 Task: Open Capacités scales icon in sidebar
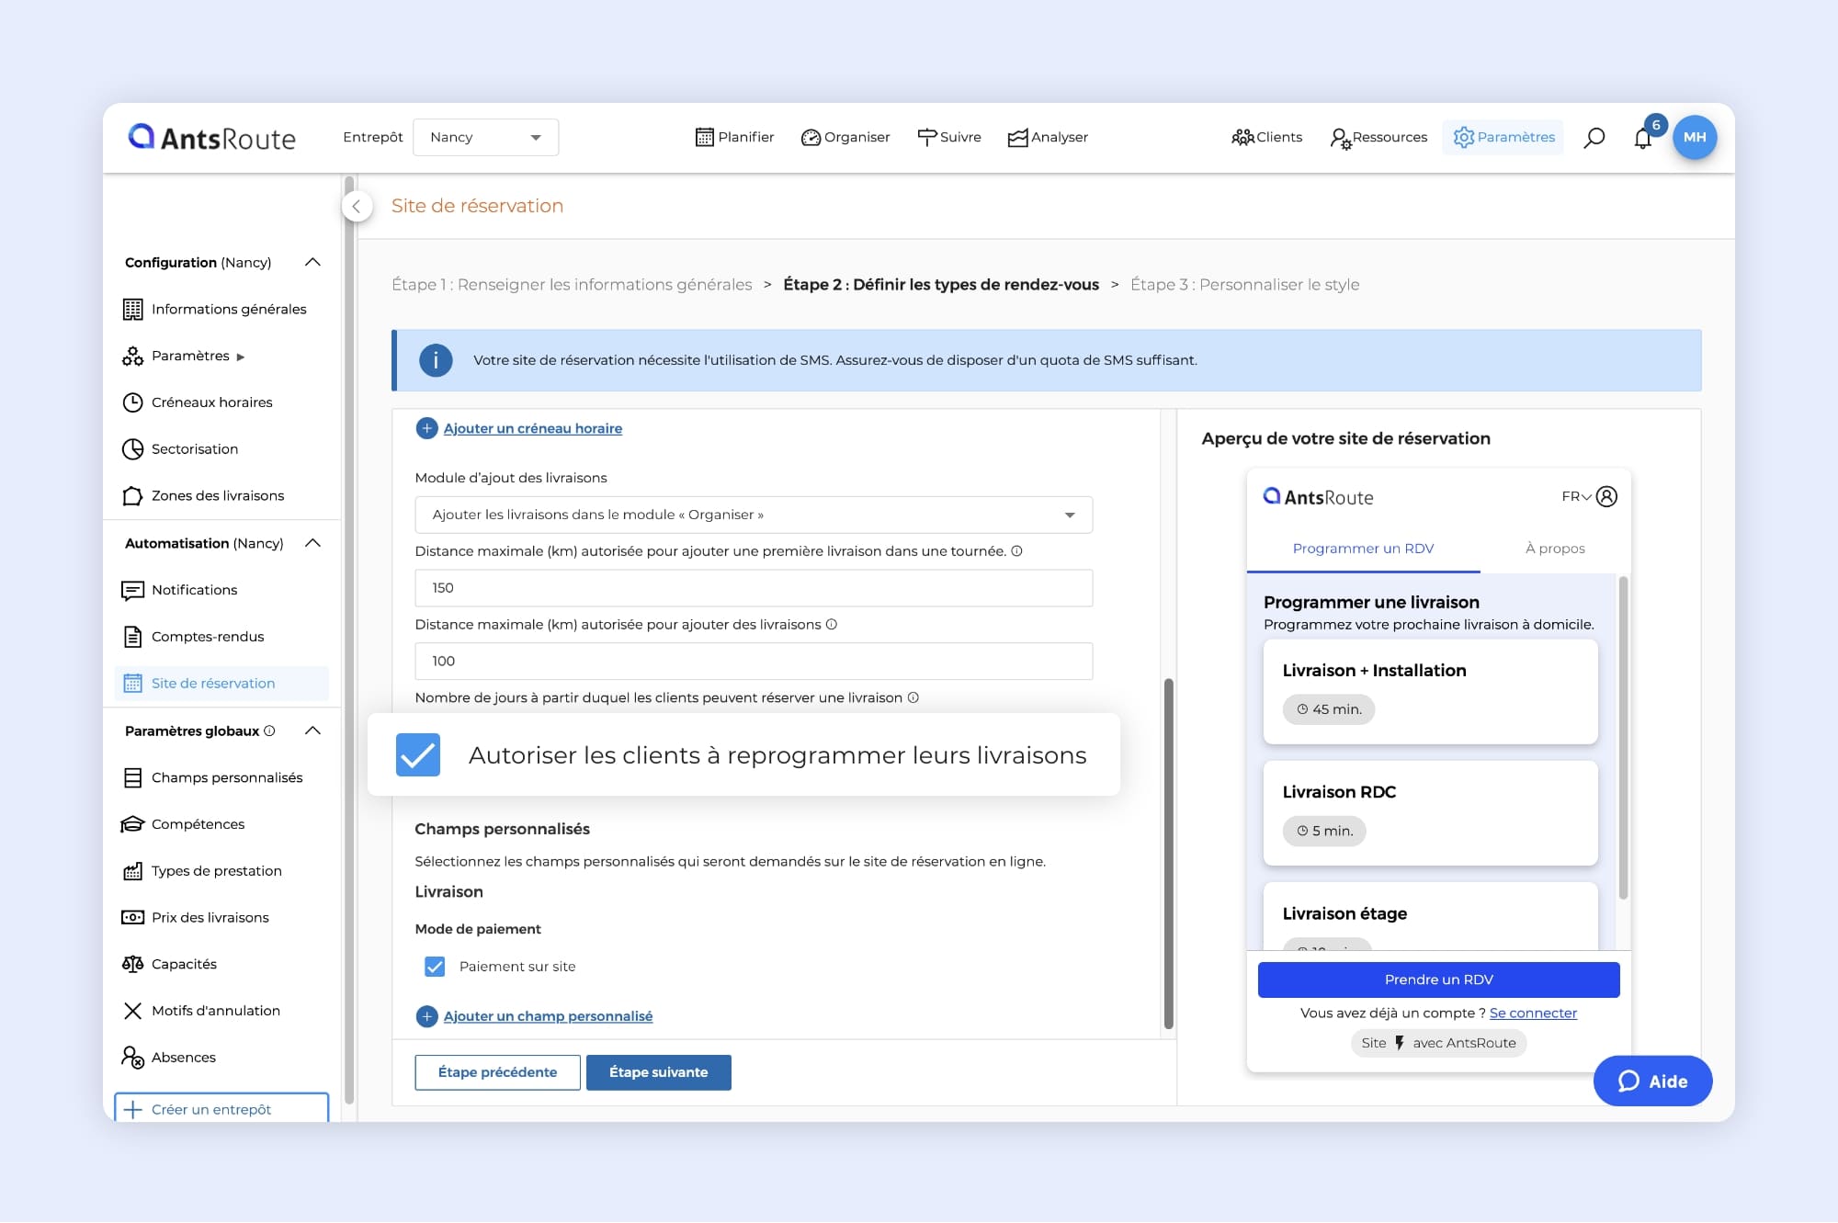pyautogui.click(x=132, y=964)
